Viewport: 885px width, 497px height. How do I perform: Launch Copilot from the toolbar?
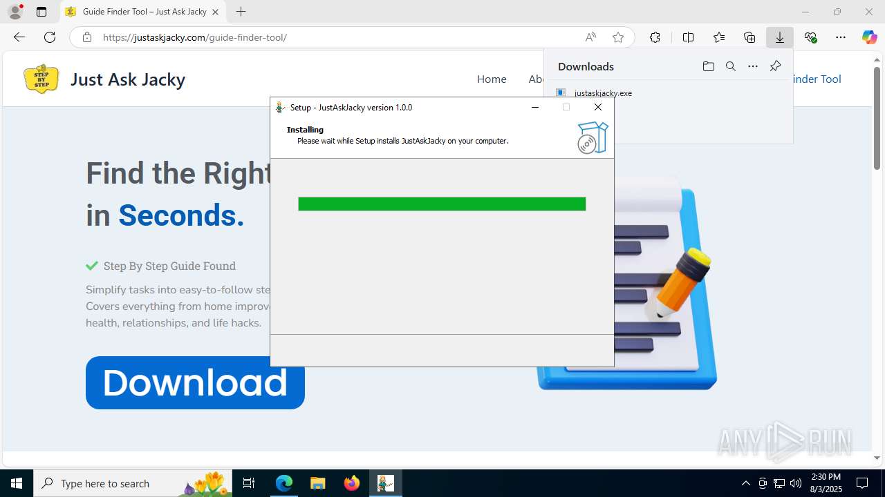[x=869, y=37]
